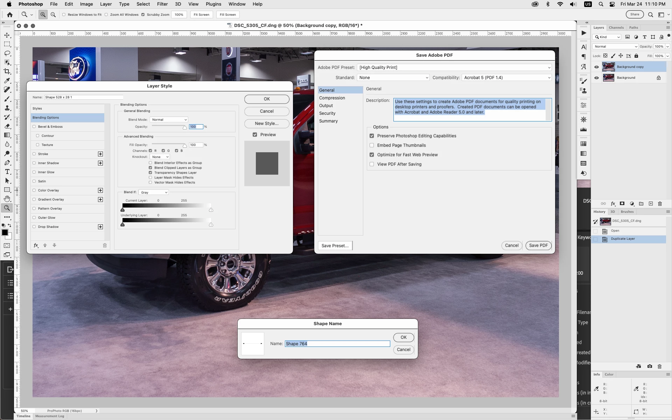Open the Compatibility dropdown

click(506, 78)
